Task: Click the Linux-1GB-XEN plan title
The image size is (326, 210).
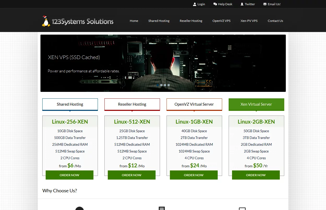Action: [194, 122]
